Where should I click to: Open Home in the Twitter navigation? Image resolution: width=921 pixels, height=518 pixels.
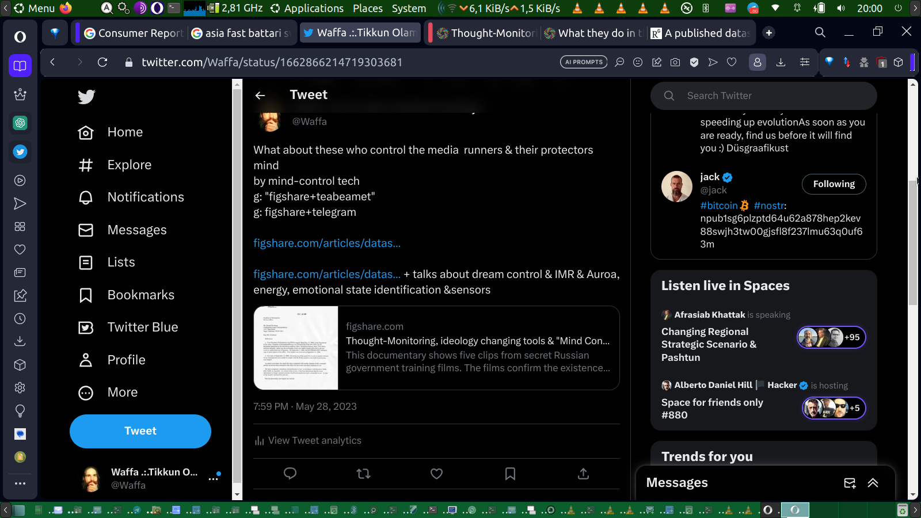[111, 132]
